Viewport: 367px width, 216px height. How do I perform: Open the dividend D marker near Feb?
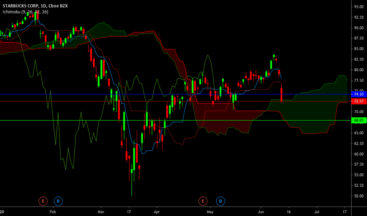pos(58,201)
